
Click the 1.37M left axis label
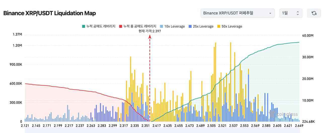17,34
